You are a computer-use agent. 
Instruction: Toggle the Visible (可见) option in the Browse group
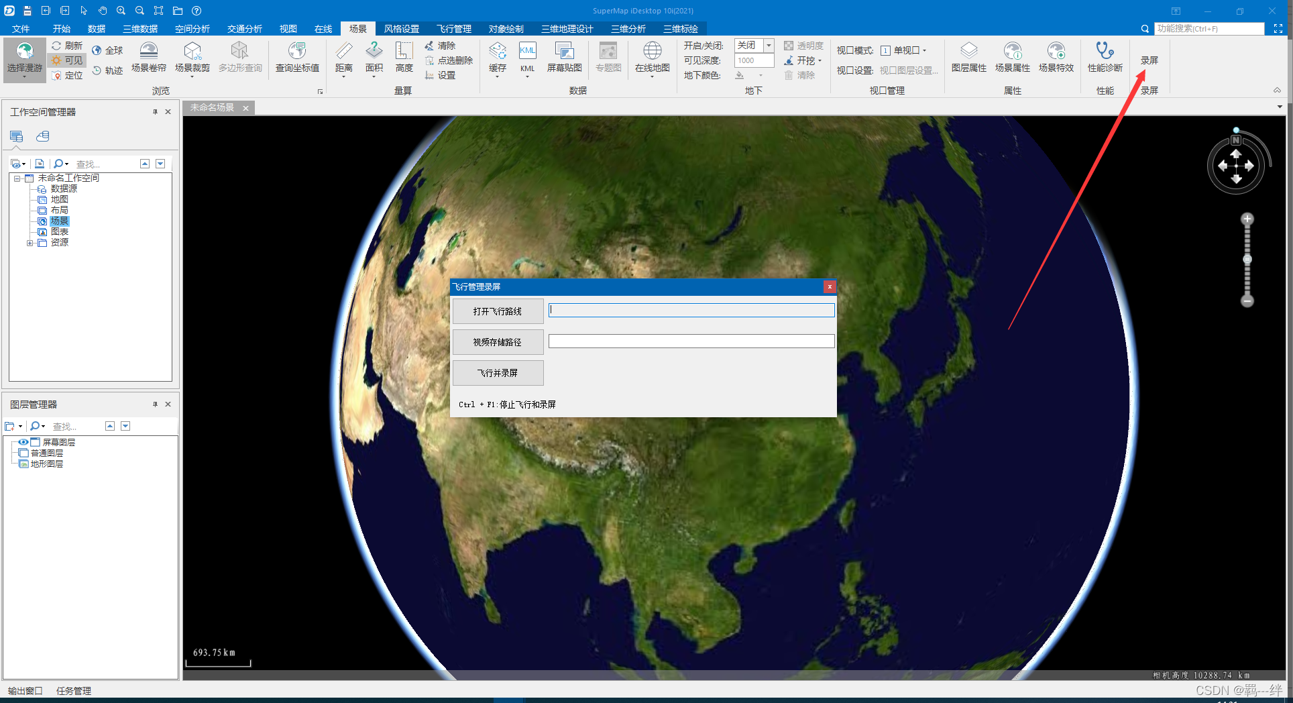pos(67,60)
